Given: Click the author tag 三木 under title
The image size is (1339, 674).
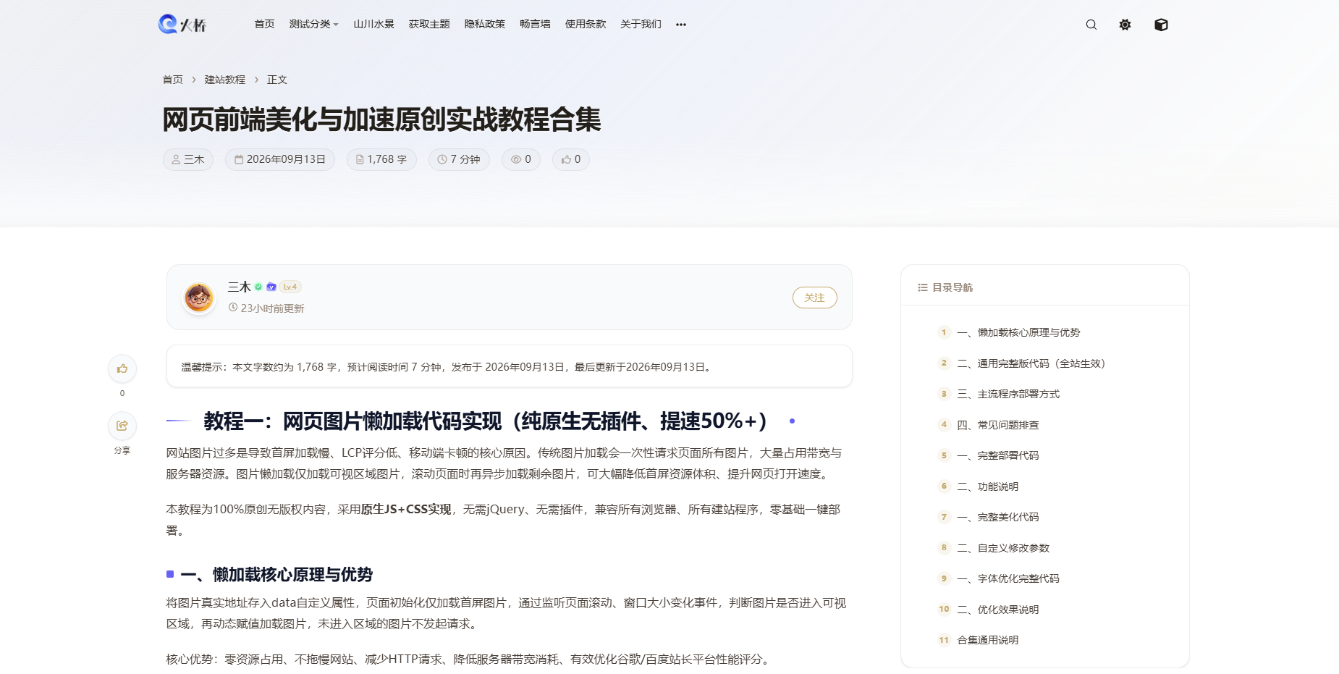Looking at the screenshot, I should pyautogui.click(x=188, y=159).
